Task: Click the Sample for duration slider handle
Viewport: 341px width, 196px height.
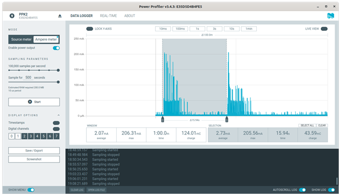Action: tap(58, 82)
